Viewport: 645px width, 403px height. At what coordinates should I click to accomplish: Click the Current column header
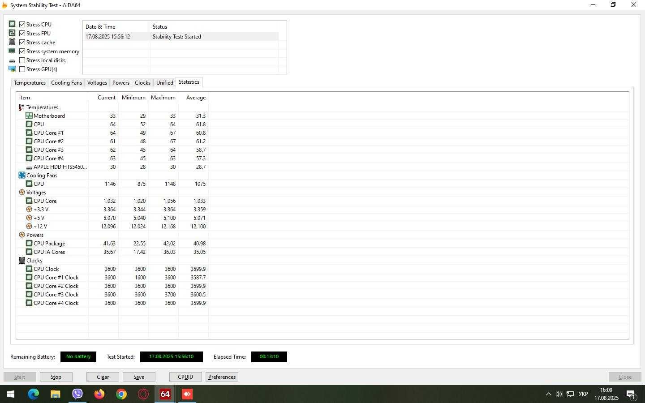click(x=103, y=98)
